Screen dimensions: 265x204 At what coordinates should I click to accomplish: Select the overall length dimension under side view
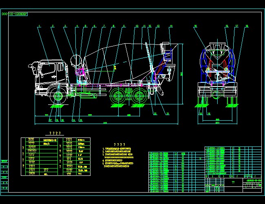point(105,123)
